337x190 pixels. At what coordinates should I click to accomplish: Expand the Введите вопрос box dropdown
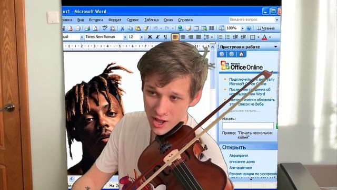[x=277, y=20]
